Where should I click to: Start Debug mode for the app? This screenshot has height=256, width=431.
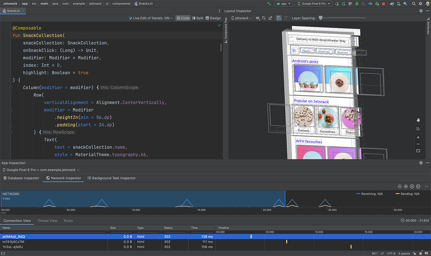point(357,4)
